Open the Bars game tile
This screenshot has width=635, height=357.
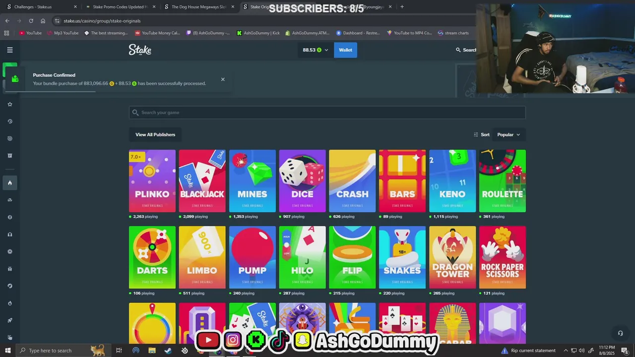402,181
